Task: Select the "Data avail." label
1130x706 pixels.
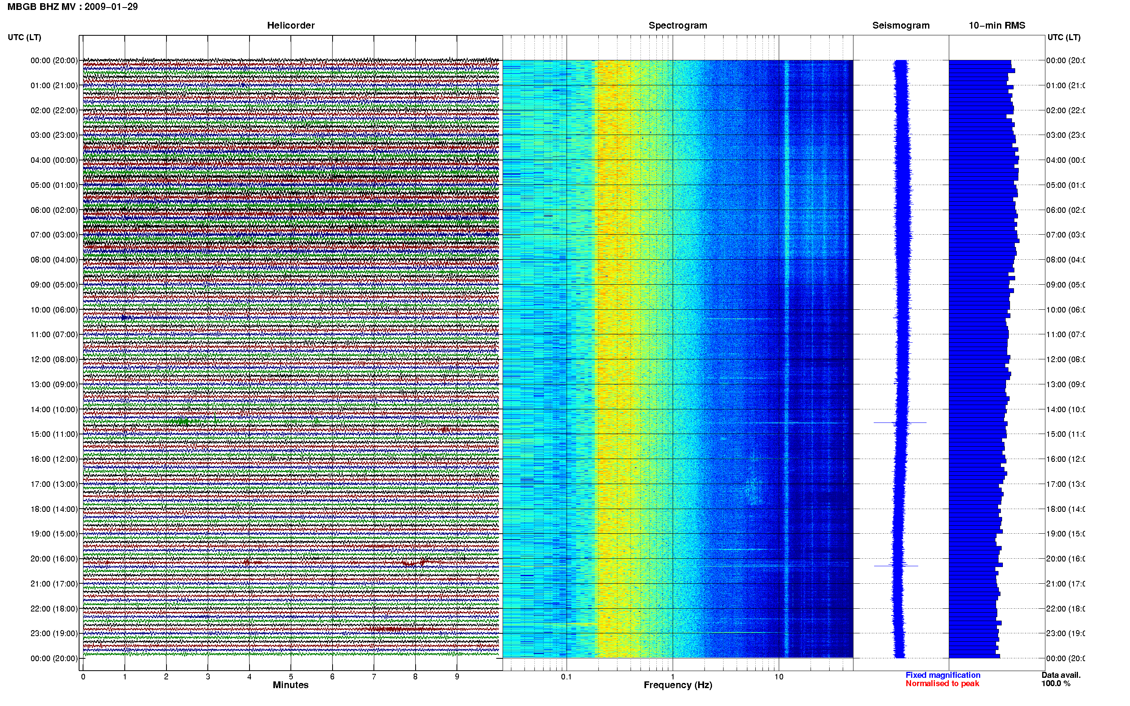Action: 1061,675
